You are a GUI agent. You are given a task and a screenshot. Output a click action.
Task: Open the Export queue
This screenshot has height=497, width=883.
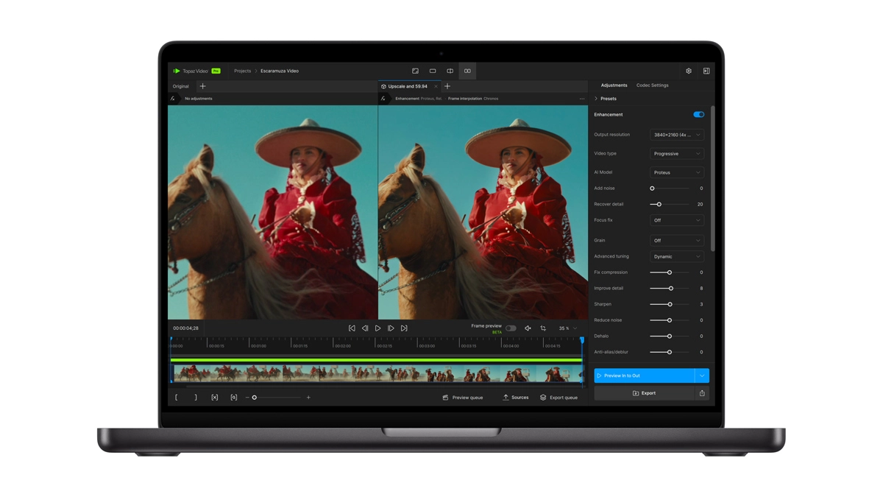coord(560,397)
